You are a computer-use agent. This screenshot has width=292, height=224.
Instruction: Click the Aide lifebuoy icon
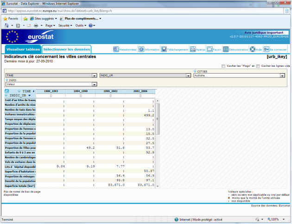[253, 49]
